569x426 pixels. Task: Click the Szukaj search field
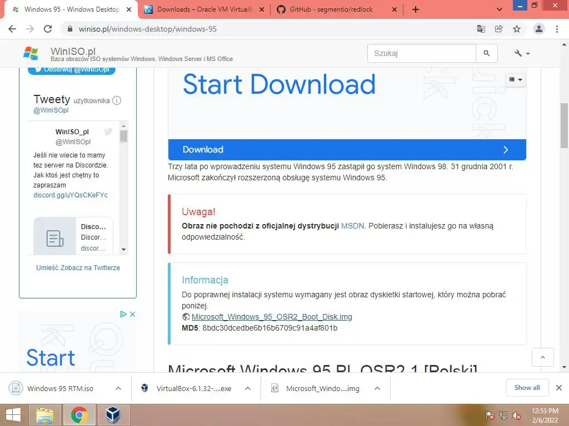pyautogui.click(x=422, y=53)
